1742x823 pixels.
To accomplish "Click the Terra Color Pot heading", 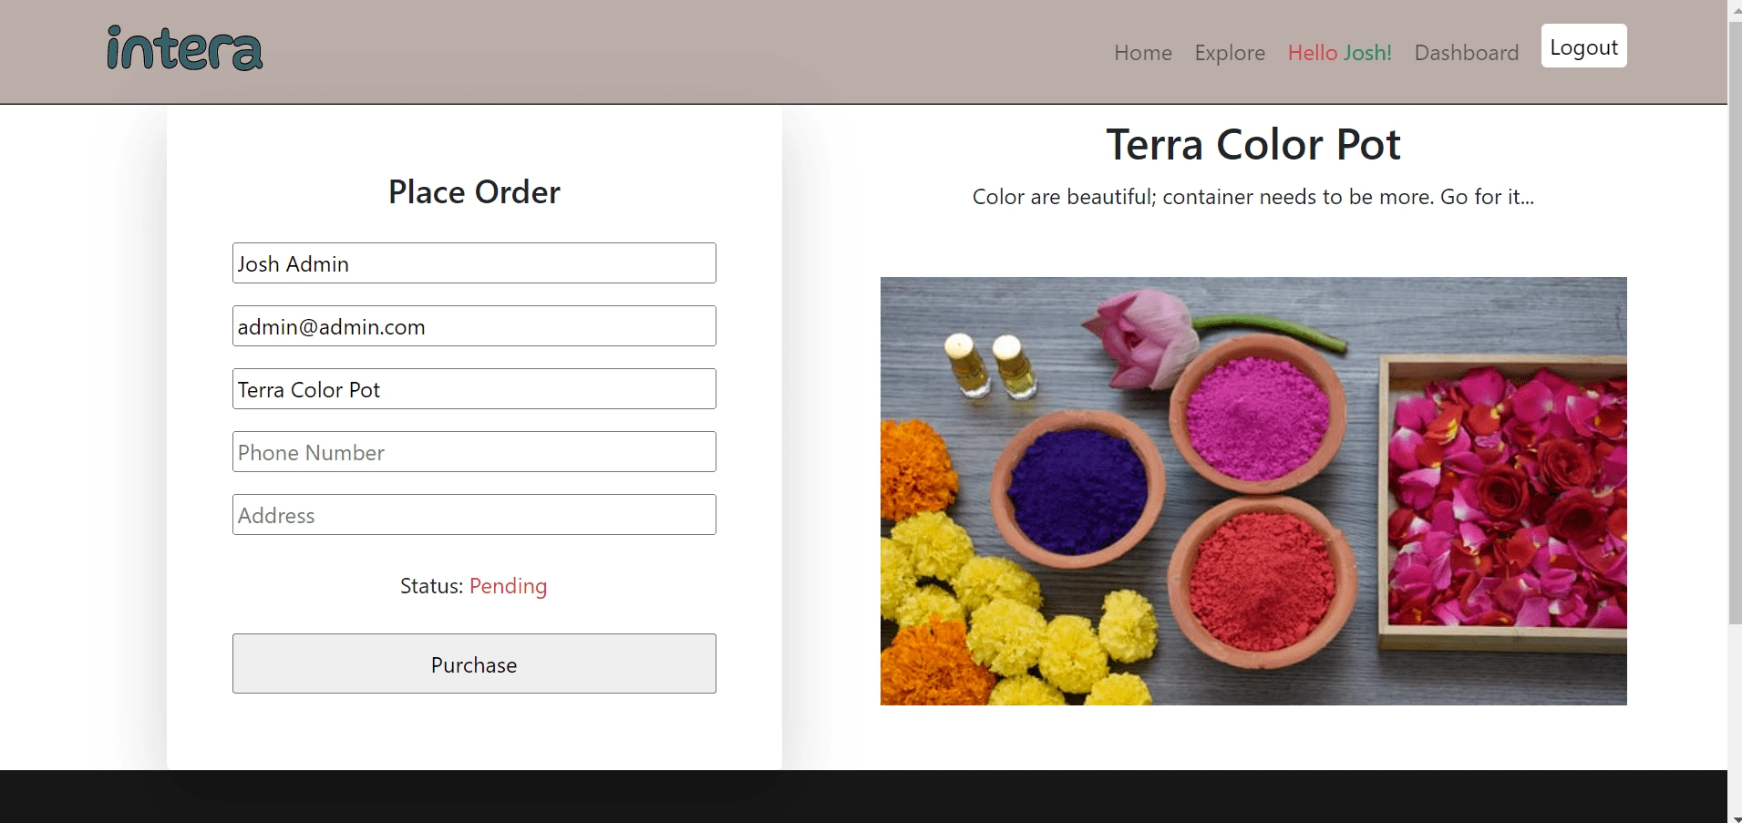I will (1252, 145).
